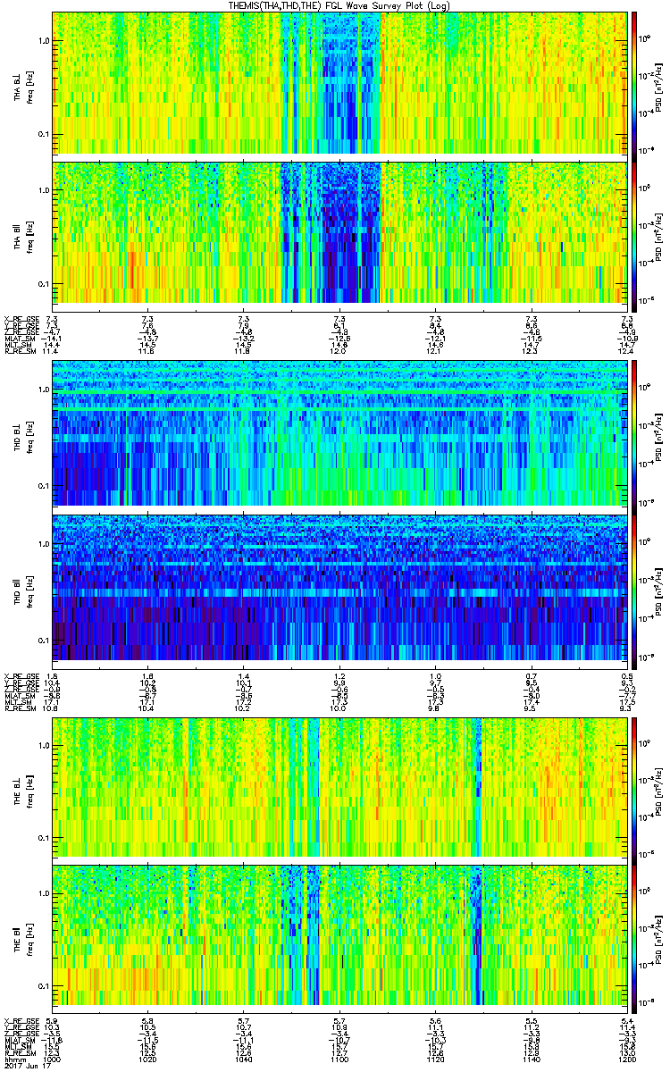Click the R_RE_SM value 12.0 under THA panels
This screenshot has width=670, height=1072.
pyautogui.click(x=339, y=351)
